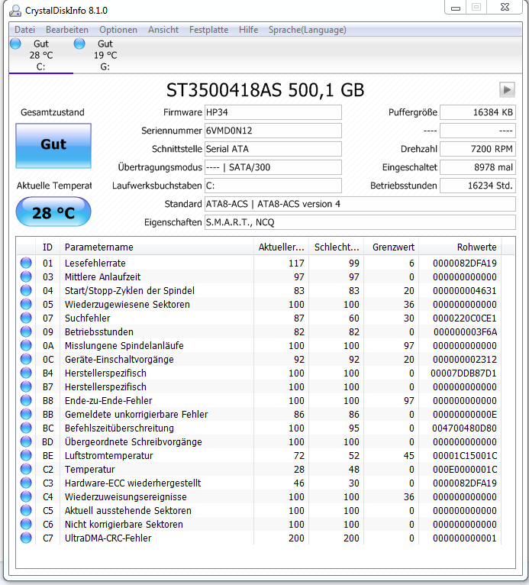The height and width of the screenshot is (585, 529).
Task: Click status icon of row 09 Betriebsstunden
Action: [x=26, y=331]
